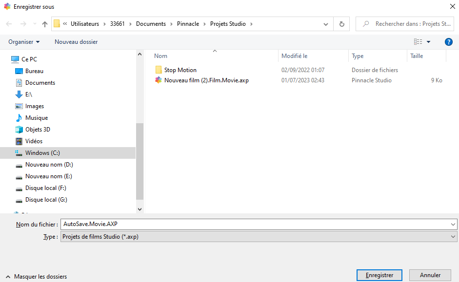Go up one folder level
459x282 pixels.
pyautogui.click(x=45, y=24)
